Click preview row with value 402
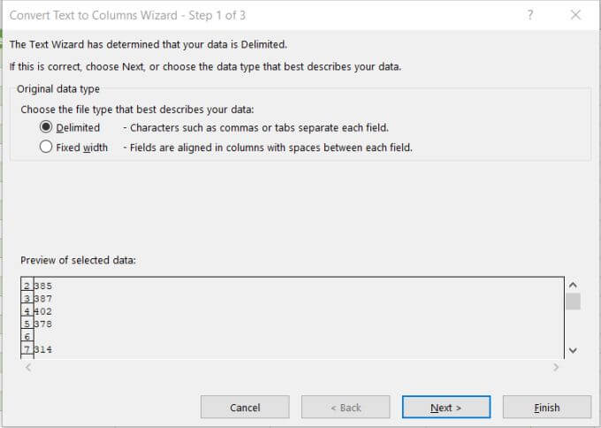The width and height of the screenshot is (601, 428). point(43,311)
